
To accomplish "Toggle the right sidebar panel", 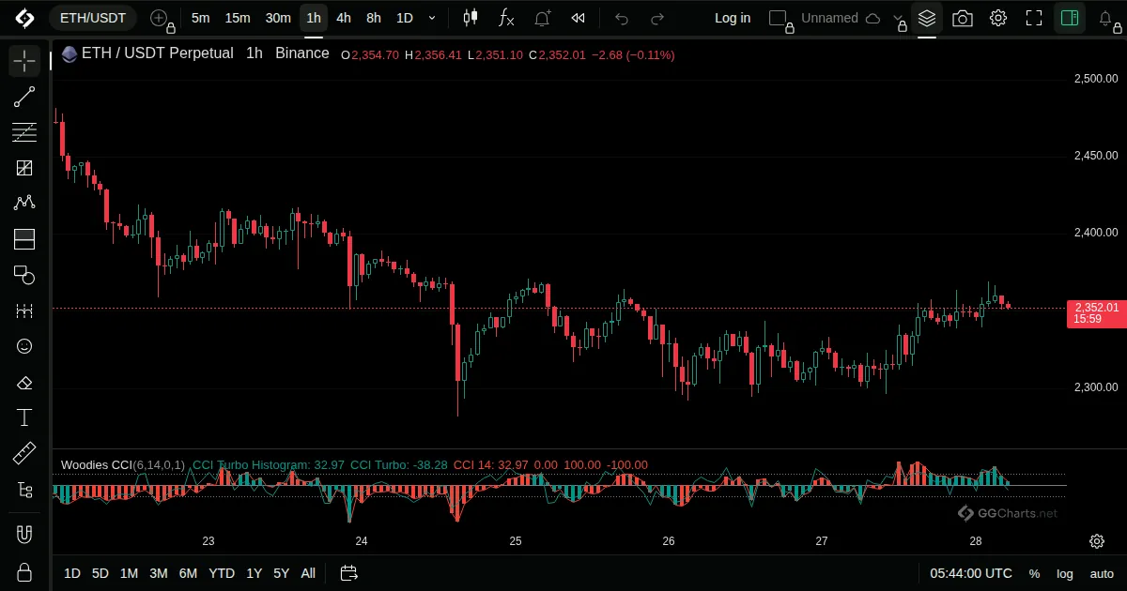I will point(1069,18).
